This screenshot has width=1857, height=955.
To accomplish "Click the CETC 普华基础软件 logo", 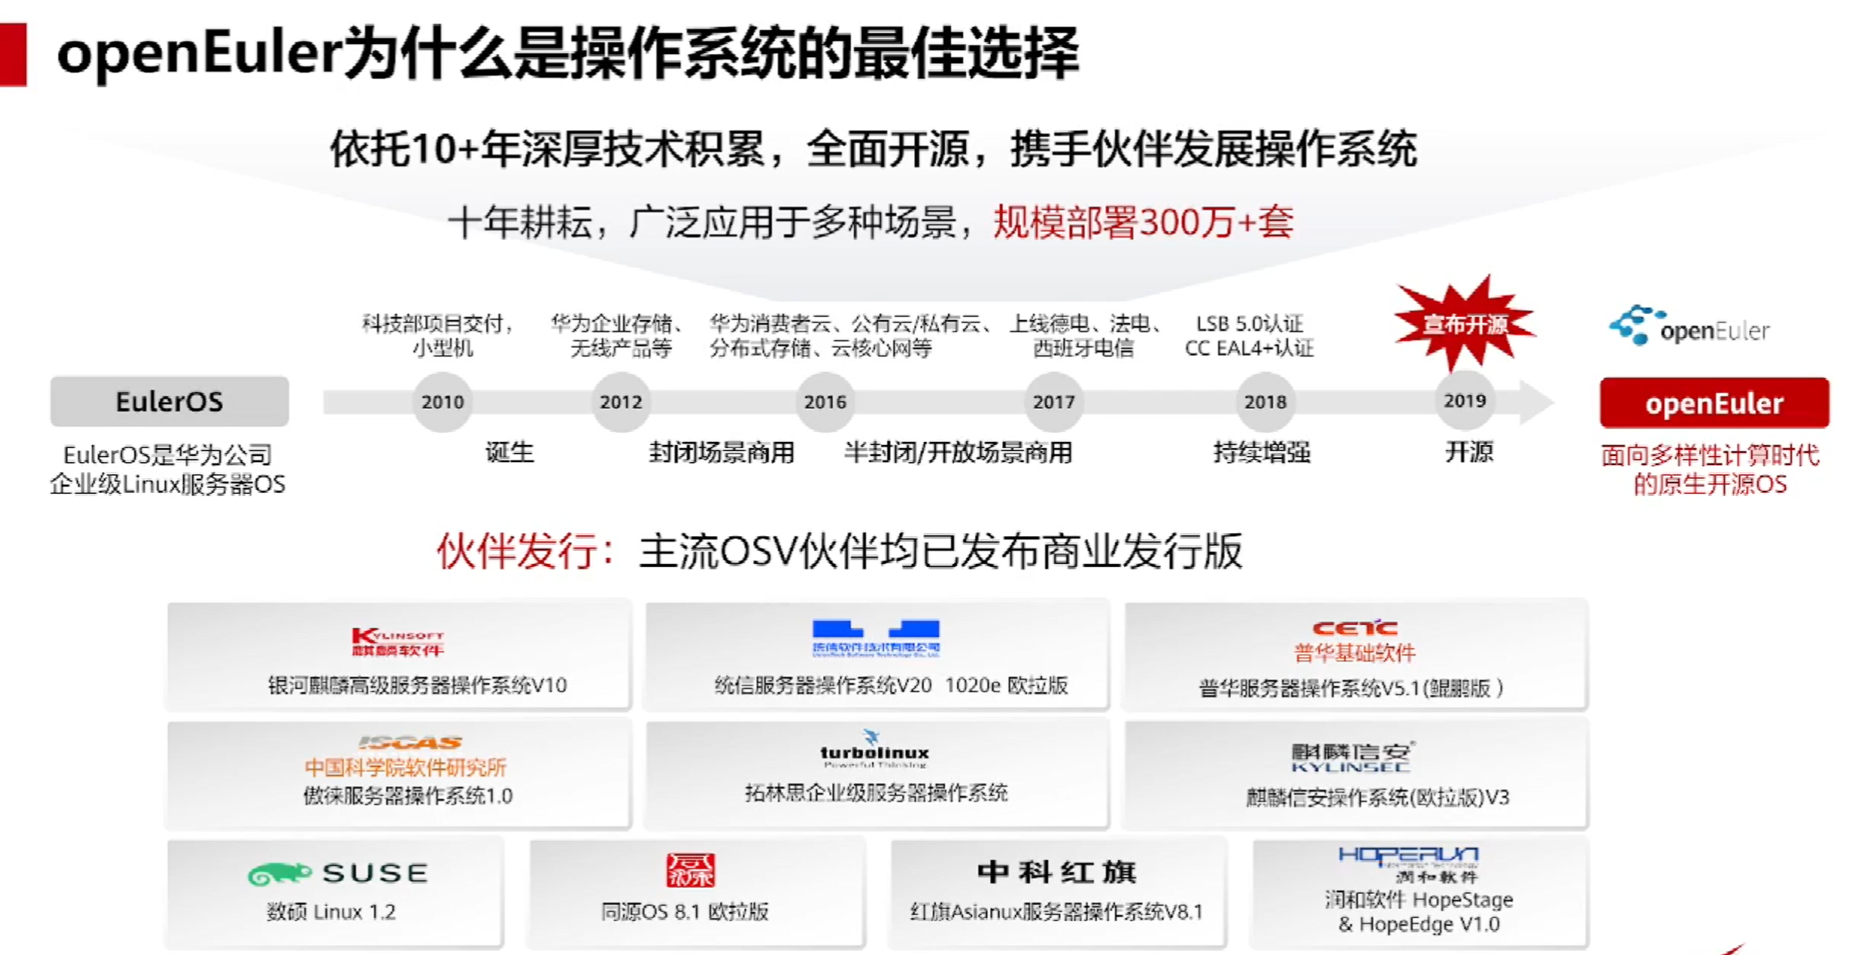I will coord(1355,642).
